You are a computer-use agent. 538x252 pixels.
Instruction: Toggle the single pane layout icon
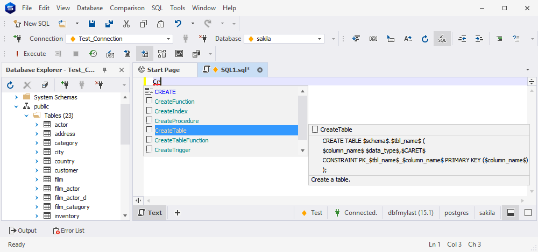click(x=528, y=213)
